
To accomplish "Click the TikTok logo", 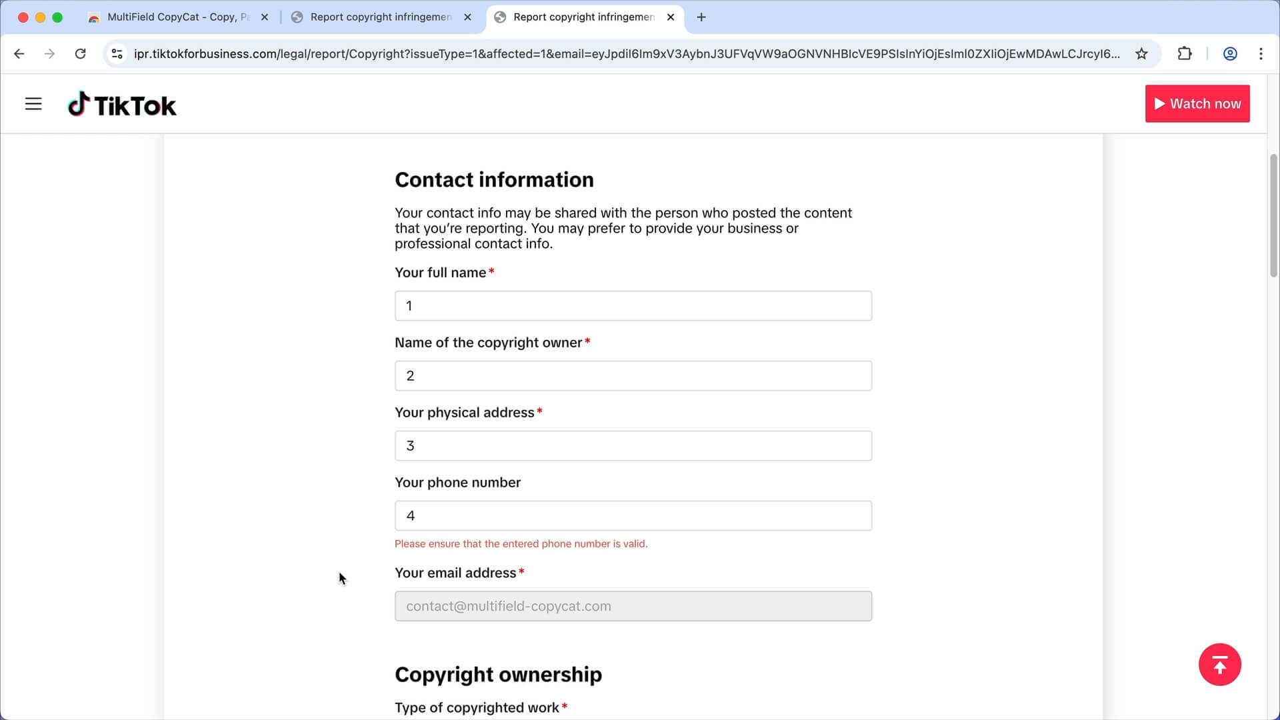I will 122,103.
